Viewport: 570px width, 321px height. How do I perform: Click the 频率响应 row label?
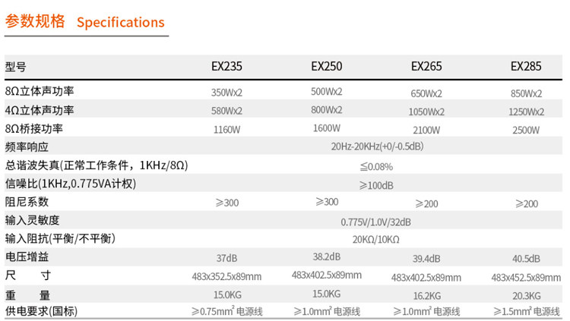pyautogui.click(x=27, y=147)
